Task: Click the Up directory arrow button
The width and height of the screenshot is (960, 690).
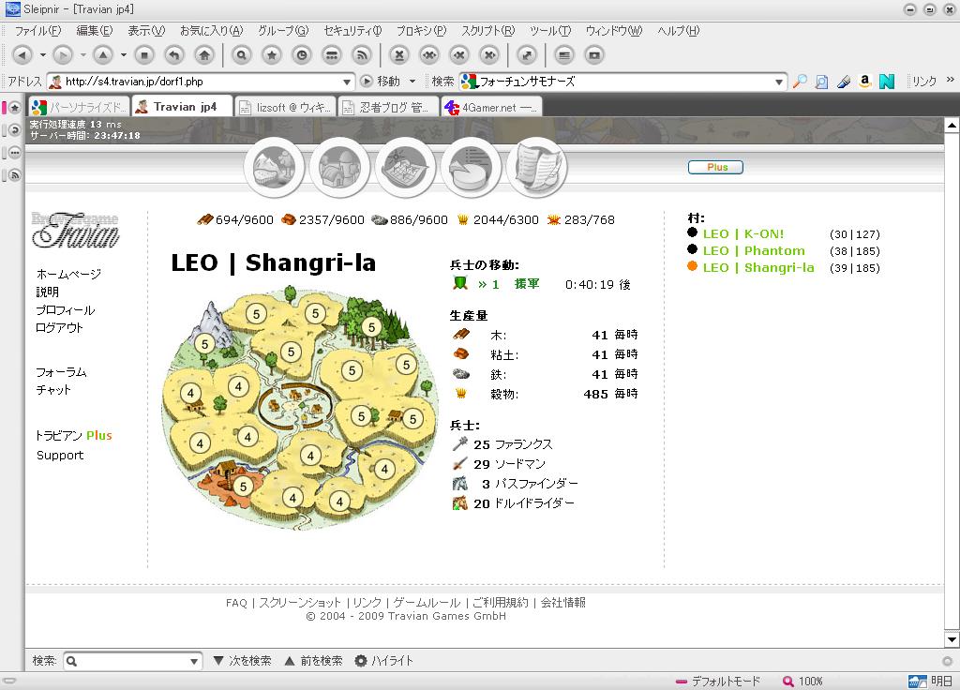Action: [x=103, y=55]
